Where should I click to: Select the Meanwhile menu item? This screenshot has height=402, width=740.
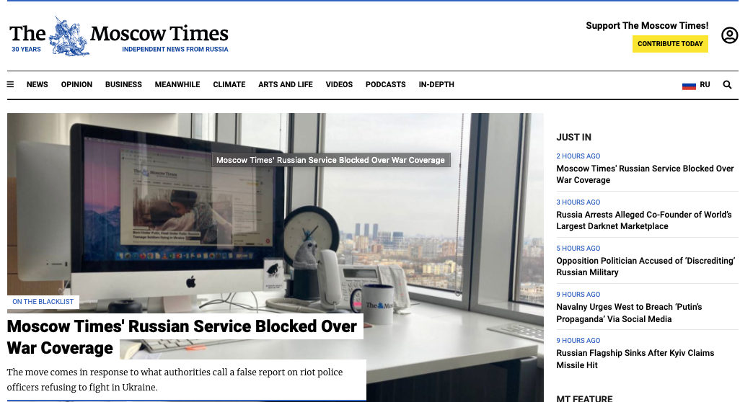[177, 84]
